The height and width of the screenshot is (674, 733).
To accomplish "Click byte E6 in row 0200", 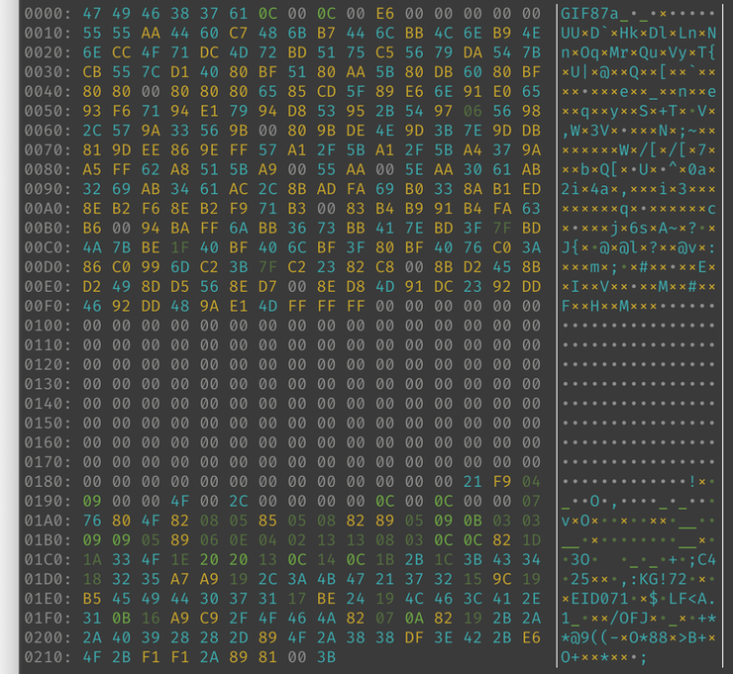I will 532,637.
